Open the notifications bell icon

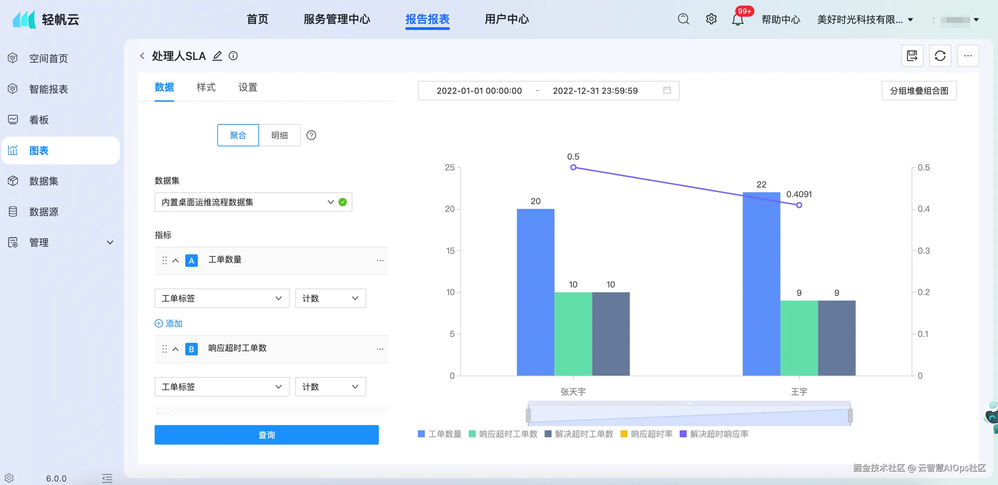click(x=737, y=20)
